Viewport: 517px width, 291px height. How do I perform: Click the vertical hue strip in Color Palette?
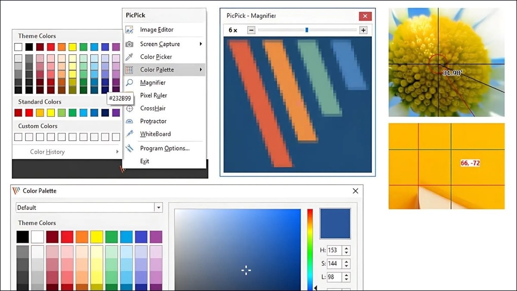tap(310, 250)
